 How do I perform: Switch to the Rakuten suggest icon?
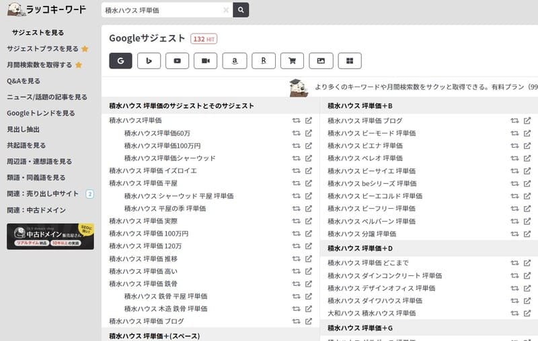tap(264, 61)
